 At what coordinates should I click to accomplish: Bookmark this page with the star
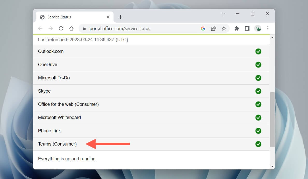(224, 29)
